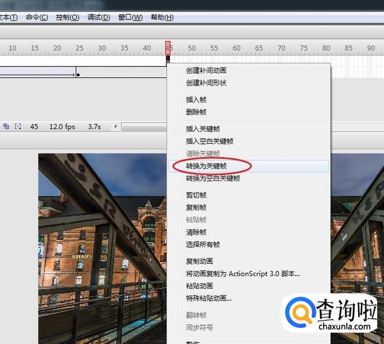Click the keyframe dot near frame 25
The height and width of the screenshot is (344, 384).
tap(78, 75)
